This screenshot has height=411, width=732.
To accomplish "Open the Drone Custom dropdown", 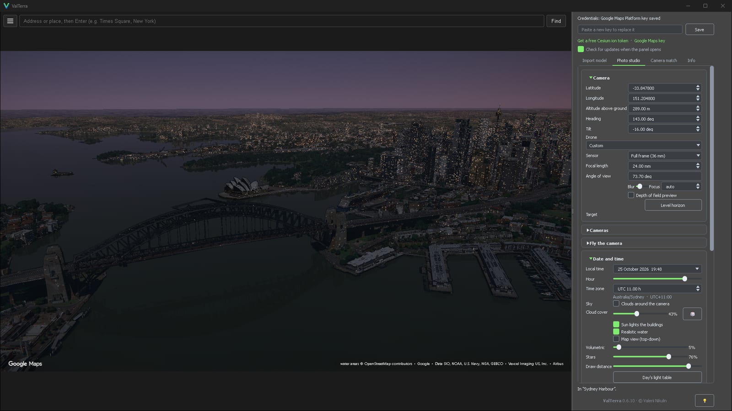I will pyautogui.click(x=644, y=145).
